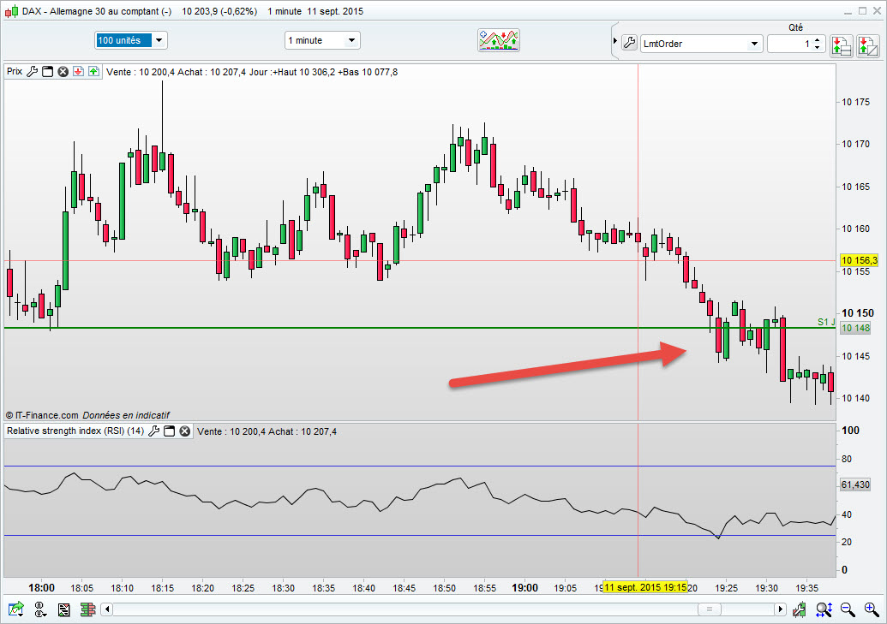
Task: Zoom out with minus magnifier
Action: click(x=848, y=609)
